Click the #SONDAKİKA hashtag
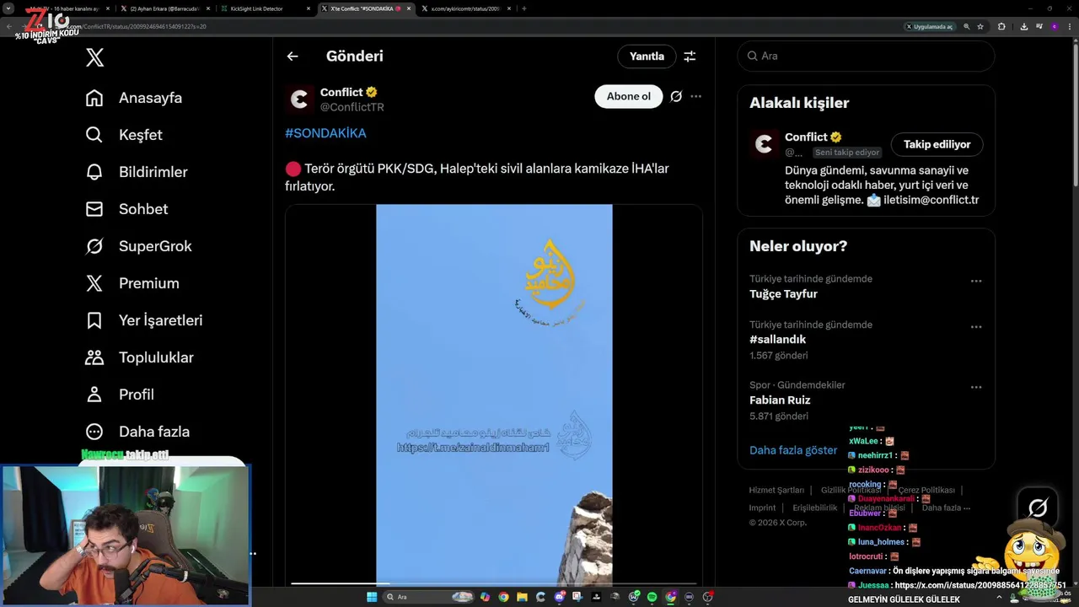This screenshot has width=1079, height=607. click(x=325, y=133)
